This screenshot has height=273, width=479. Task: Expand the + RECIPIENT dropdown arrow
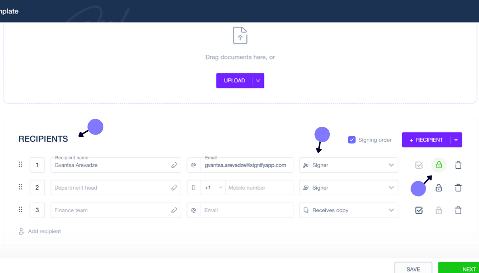point(456,140)
